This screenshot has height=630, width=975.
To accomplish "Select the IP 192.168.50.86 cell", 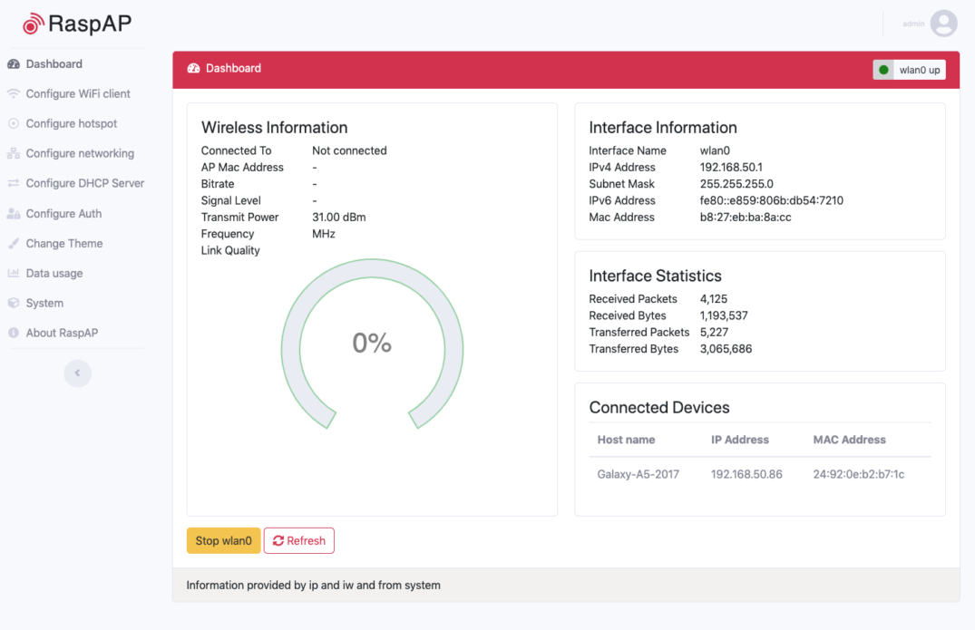I will (746, 474).
